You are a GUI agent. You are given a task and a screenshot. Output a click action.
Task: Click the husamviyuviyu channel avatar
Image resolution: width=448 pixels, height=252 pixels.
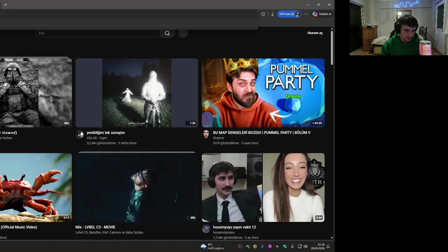206,229
